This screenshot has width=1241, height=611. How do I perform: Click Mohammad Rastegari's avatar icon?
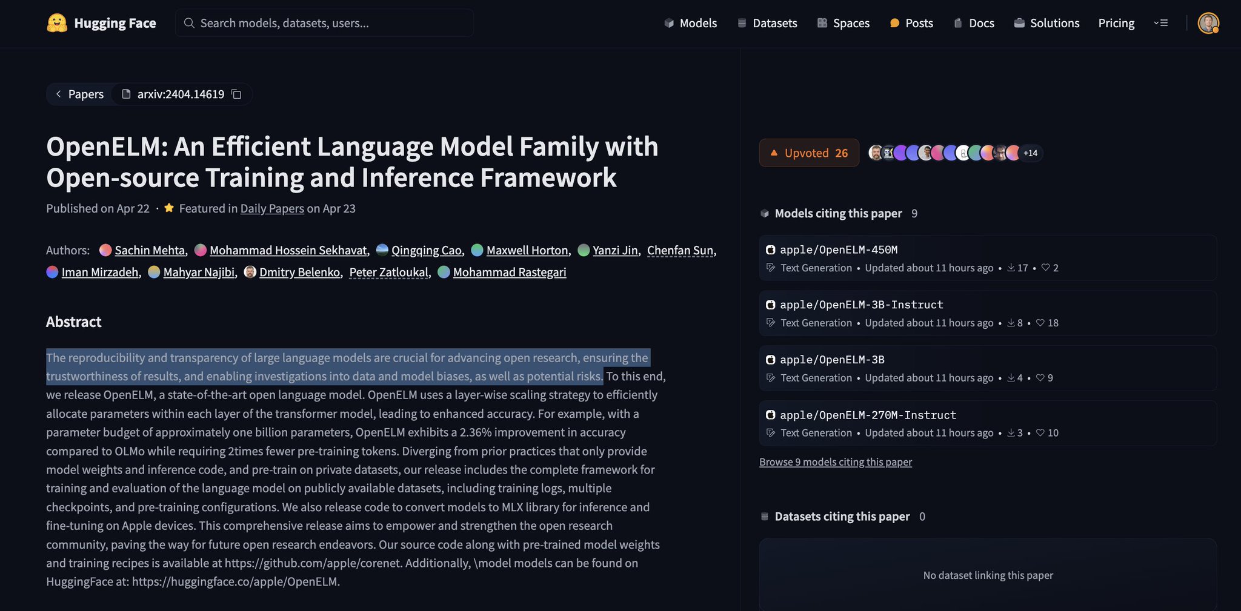tap(444, 272)
